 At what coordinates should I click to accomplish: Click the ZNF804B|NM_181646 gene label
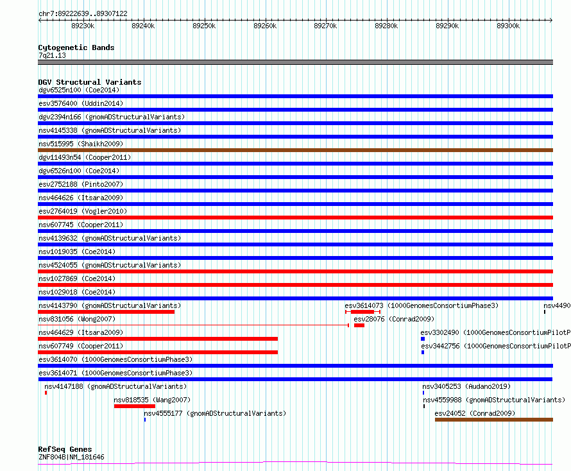(x=71, y=457)
